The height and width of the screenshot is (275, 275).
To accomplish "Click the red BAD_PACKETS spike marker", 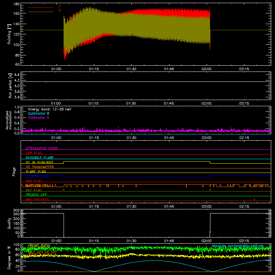I will (x=254, y=199).
